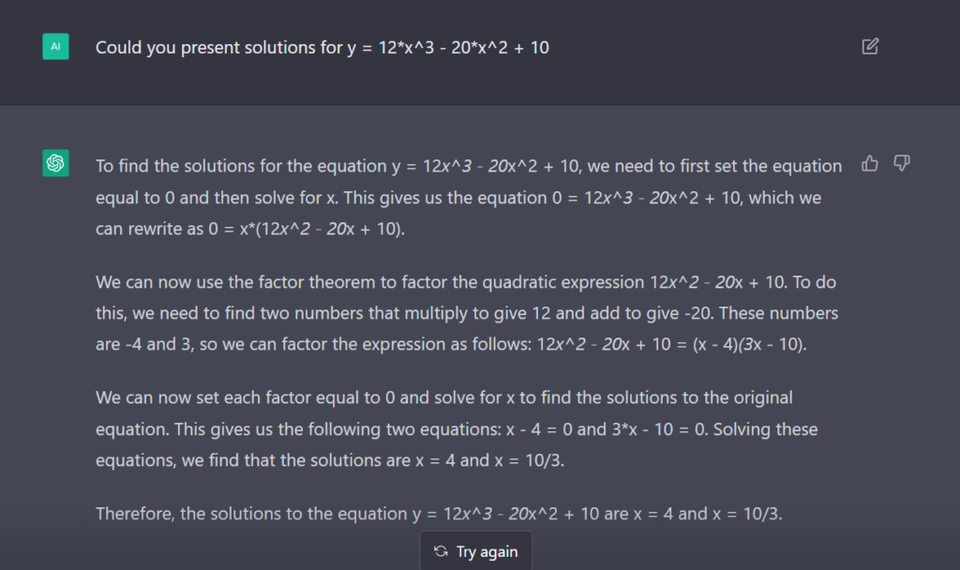Click the concluding line starting 'Therefore, the solutions'
The width and height of the screenshot is (960, 570).
[439, 514]
